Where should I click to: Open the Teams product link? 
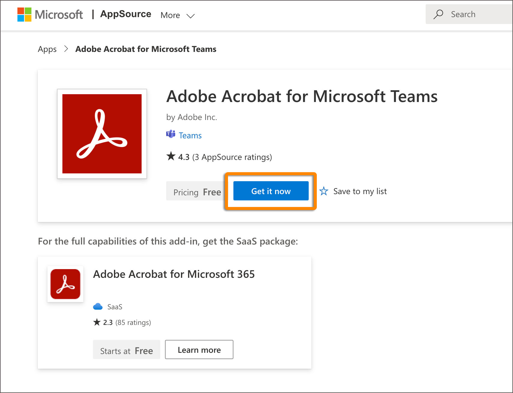190,136
